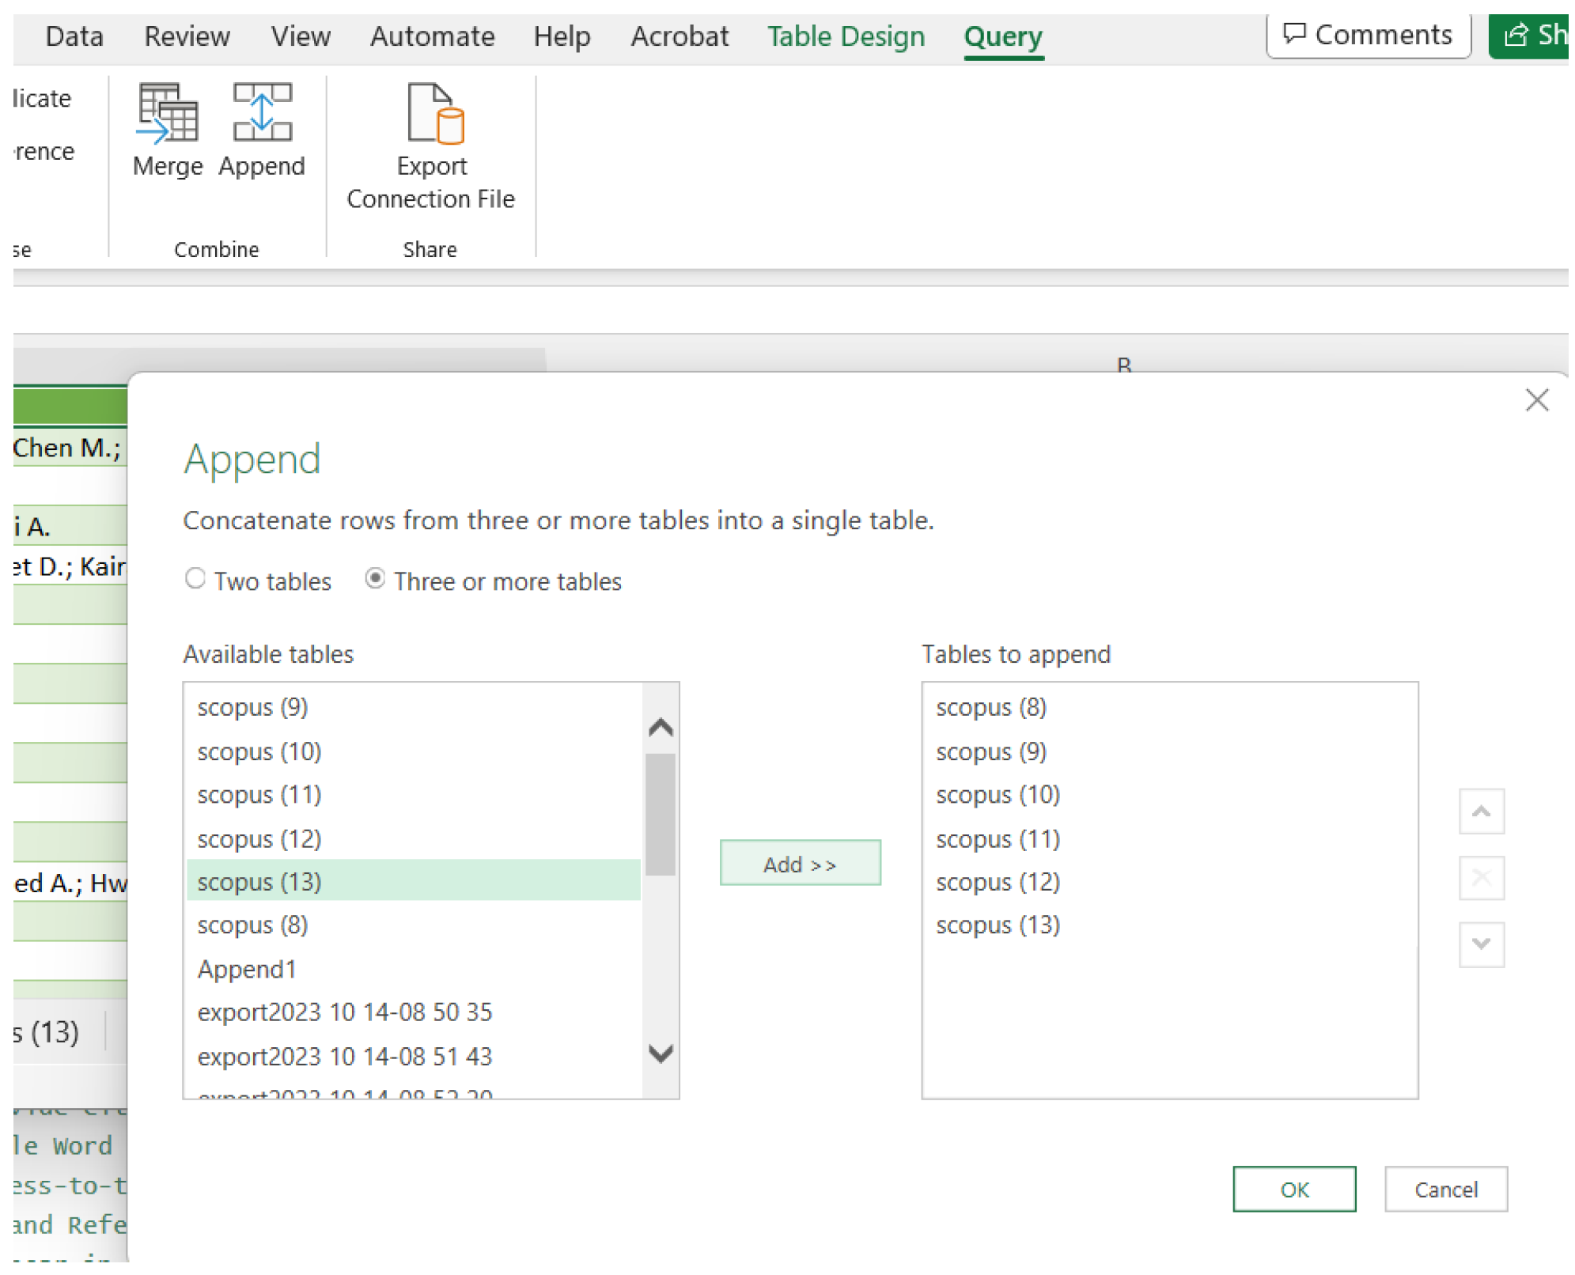Switch to the Automate tab

432,36
